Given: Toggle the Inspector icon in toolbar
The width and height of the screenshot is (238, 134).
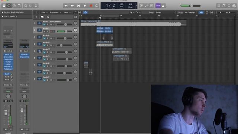Looking at the screenshot, I should tap(9, 6).
